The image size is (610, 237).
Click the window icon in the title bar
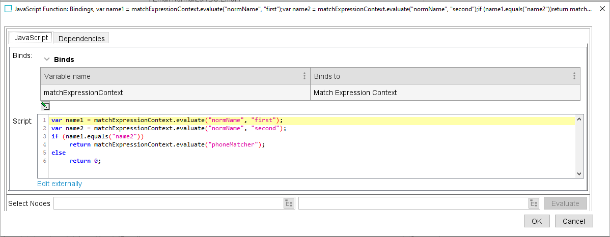tap(8, 9)
